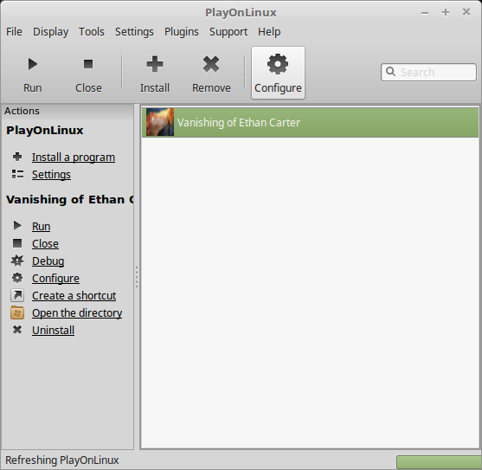This screenshot has height=470, width=482.
Task: Open the Tools menu
Action: pos(92,31)
